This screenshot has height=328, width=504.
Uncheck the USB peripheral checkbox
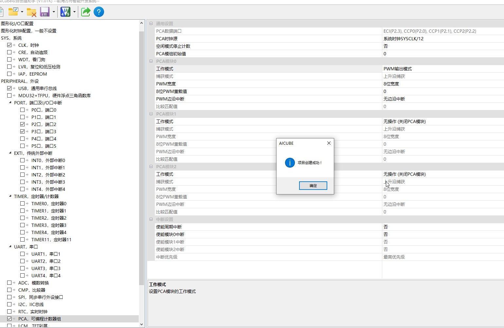[x=9, y=88]
